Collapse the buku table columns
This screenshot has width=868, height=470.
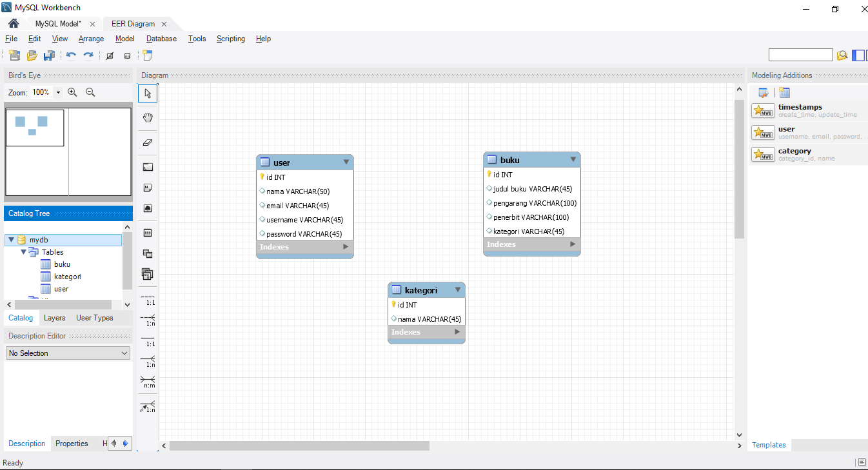tap(573, 160)
